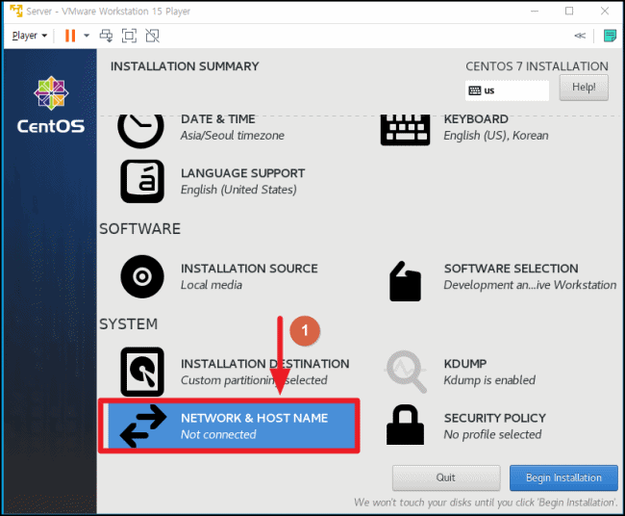The height and width of the screenshot is (516, 625).
Task: Select KDUMP label
Action: 465,364
